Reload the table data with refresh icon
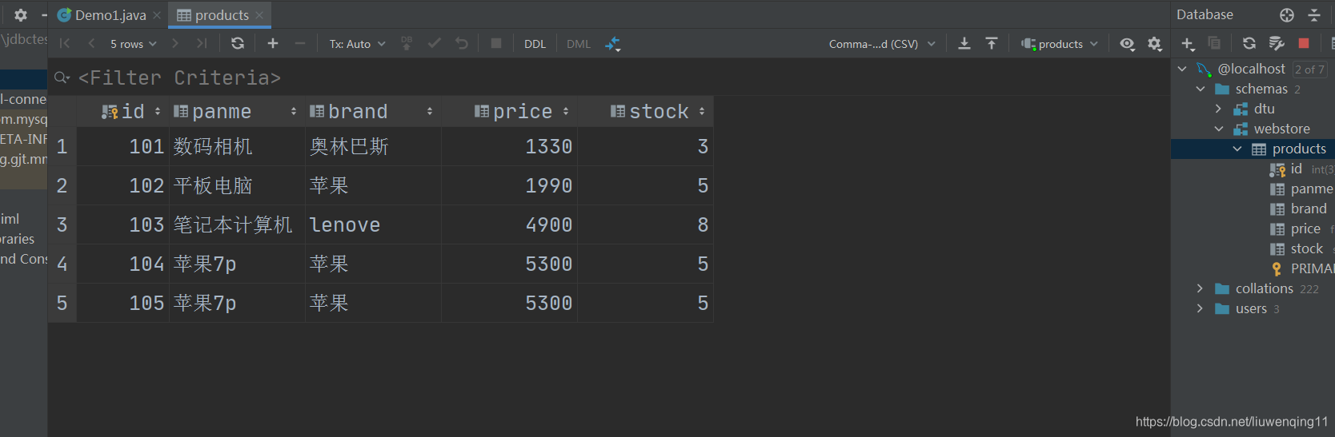Viewport: 1335px width, 437px height. point(238,44)
